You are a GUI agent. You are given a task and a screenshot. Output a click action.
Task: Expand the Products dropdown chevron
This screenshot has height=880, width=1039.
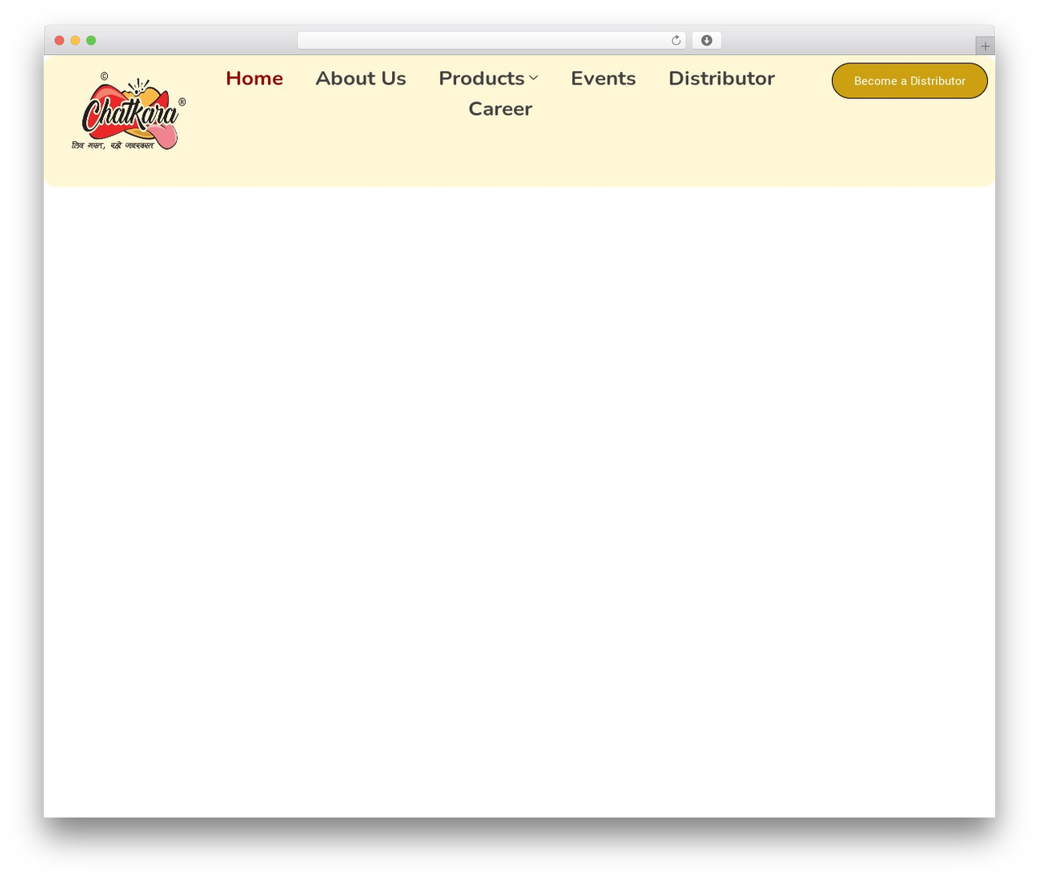(x=533, y=78)
